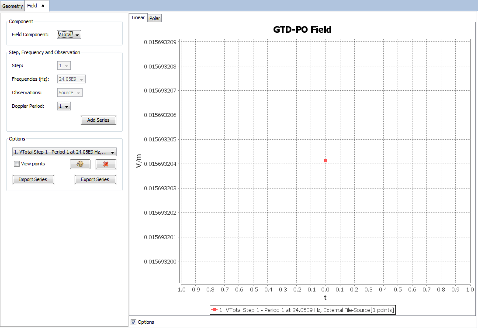Open the series color palette editor
The height and width of the screenshot is (329, 478).
tap(80, 164)
